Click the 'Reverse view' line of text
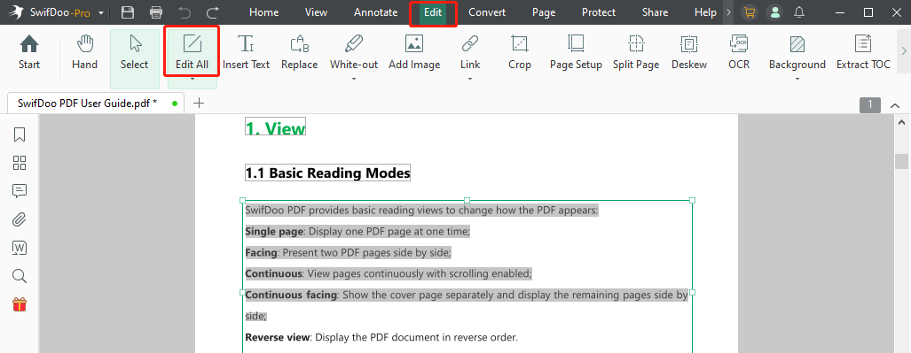The height and width of the screenshot is (353, 911). coord(381,337)
